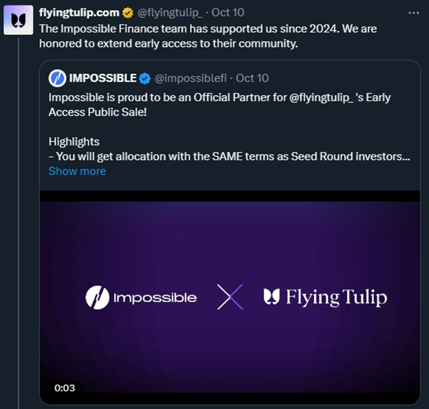The image size is (429, 409).
Task: Click the IMPOSSIBLE round avatar icon
Action: pos(58,78)
